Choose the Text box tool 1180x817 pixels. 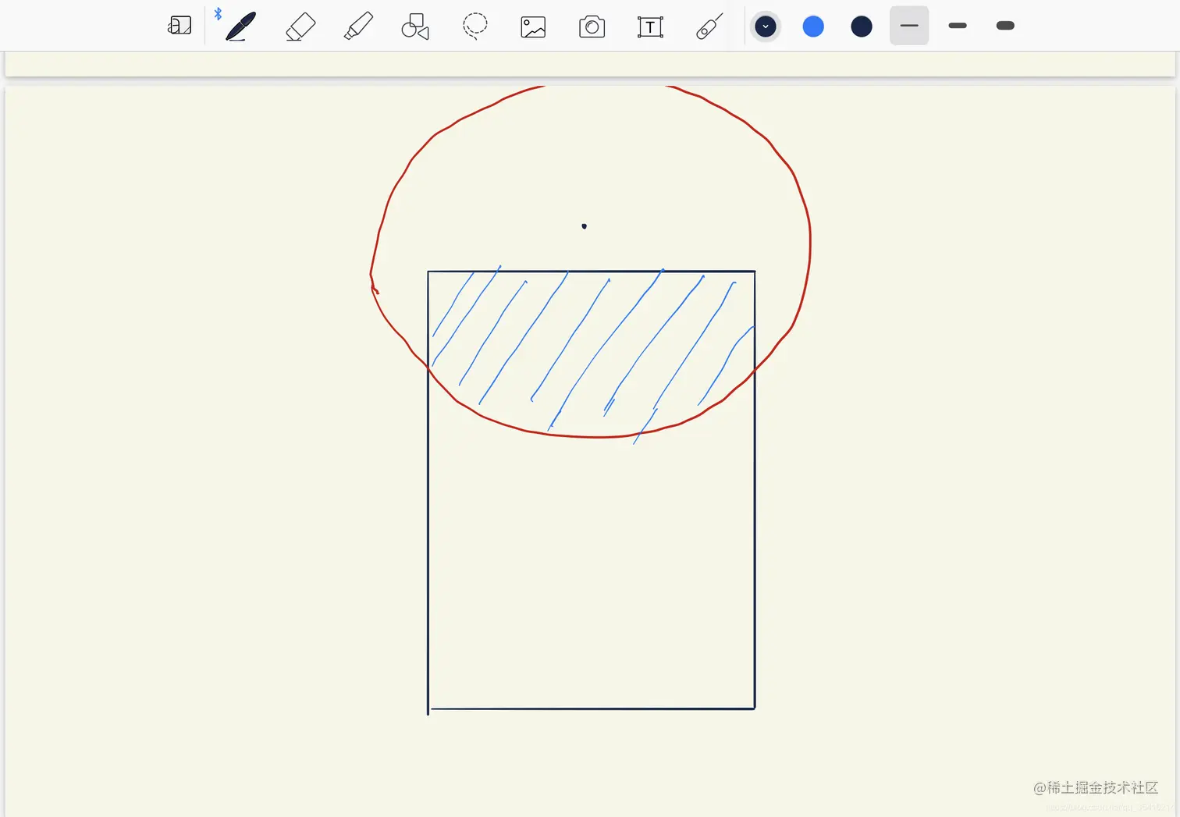pos(649,26)
